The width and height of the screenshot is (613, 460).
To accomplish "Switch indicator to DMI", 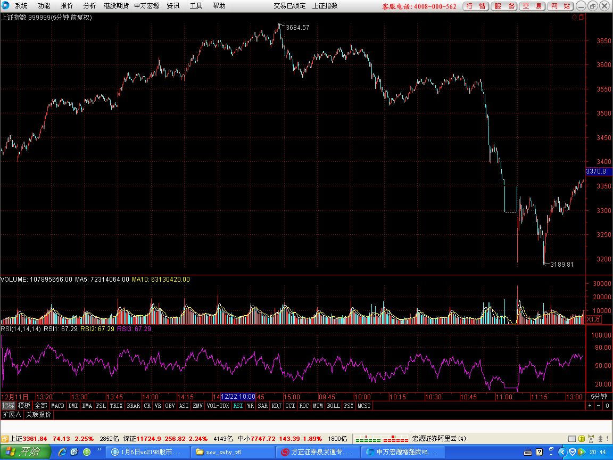I will click(73, 406).
